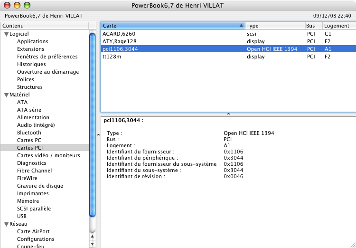This screenshot has height=248, width=356.
Task: Select Imprimantes in the sidebar
Action: [x=33, y=193]
